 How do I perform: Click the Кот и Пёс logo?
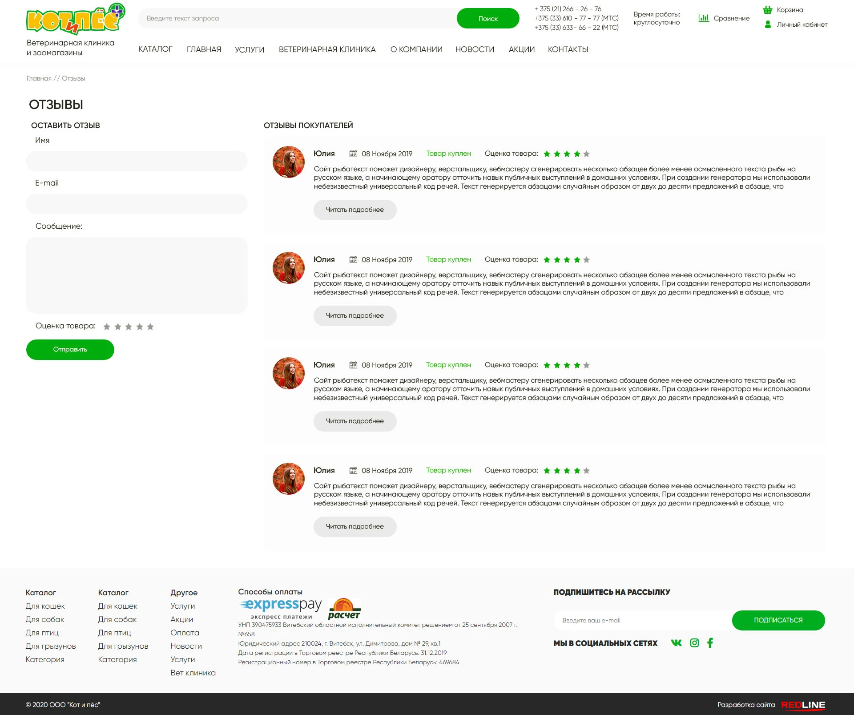click(x=76, y=19)
